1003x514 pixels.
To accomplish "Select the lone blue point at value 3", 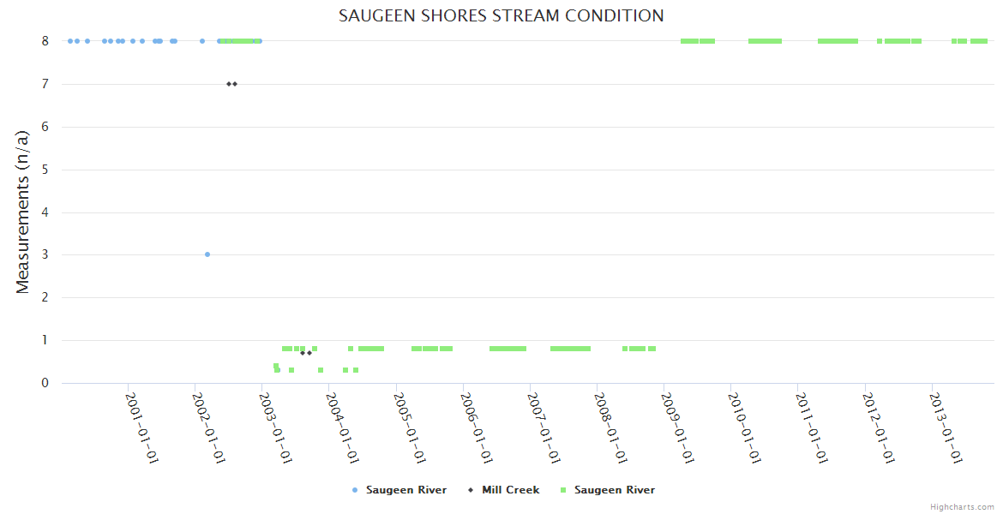I will [x=207, y=254].
